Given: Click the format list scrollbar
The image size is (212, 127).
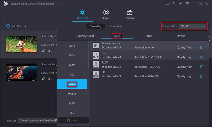Looking at the screenshot, I should pos(89,54).
